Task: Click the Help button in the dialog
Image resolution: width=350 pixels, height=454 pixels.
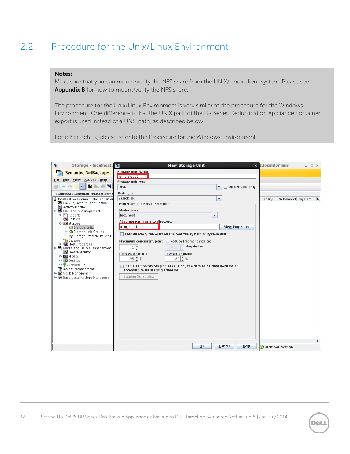Action: click(247, 346)
